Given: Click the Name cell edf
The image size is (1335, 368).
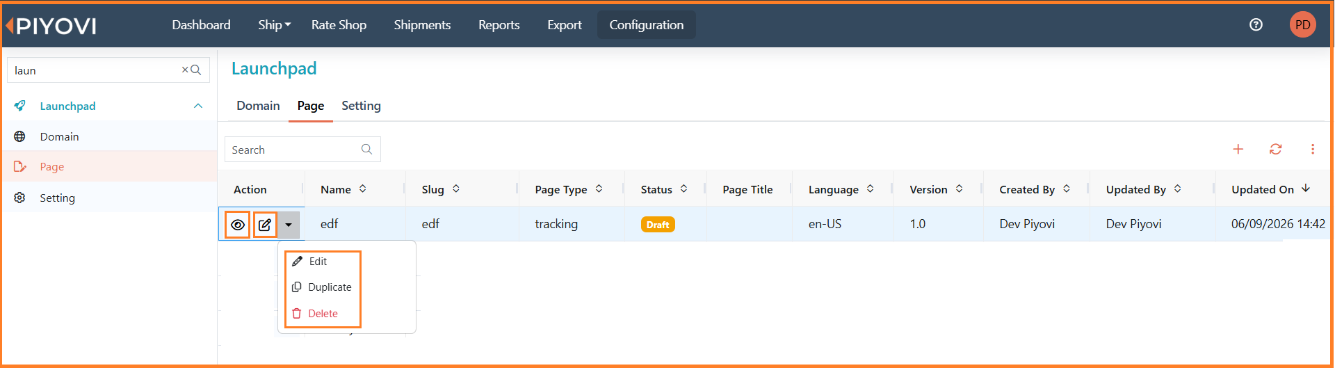Looking at the screenshot, I should pyautogui.click(x=329, y=224).
